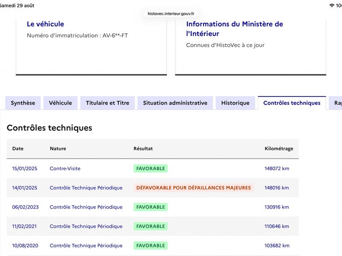Open the Synthèse tab
The image size is (342, 256).
(23, 103)
